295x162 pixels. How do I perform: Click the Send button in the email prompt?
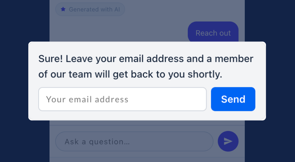click(233, 99)
